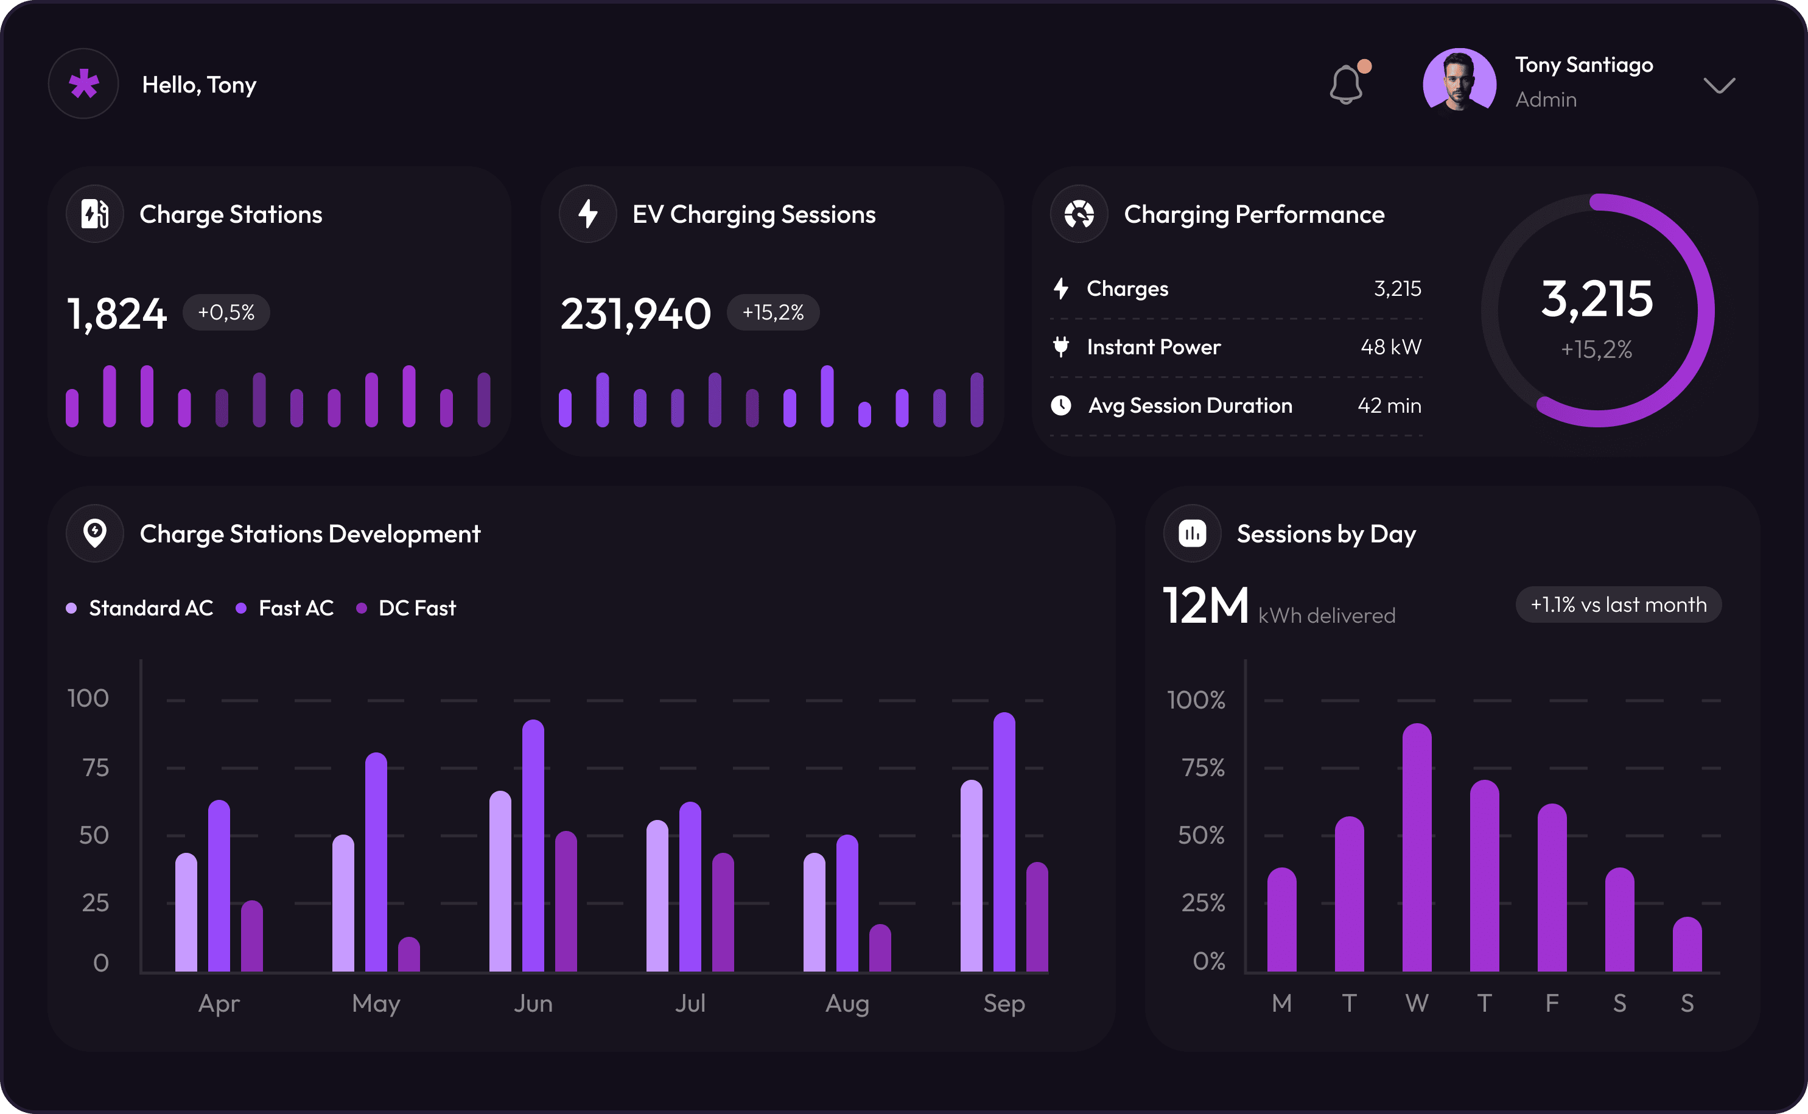Toggle the DC Fast legend series

tap(406, 608)
